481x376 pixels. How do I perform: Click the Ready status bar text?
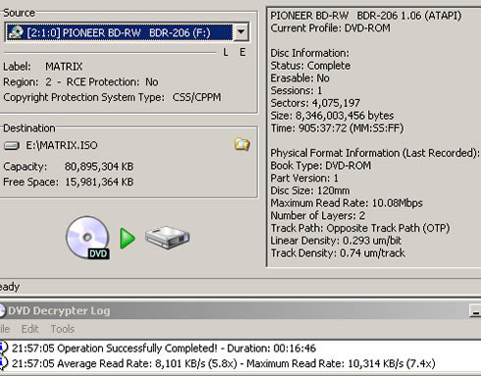(10, 287)
